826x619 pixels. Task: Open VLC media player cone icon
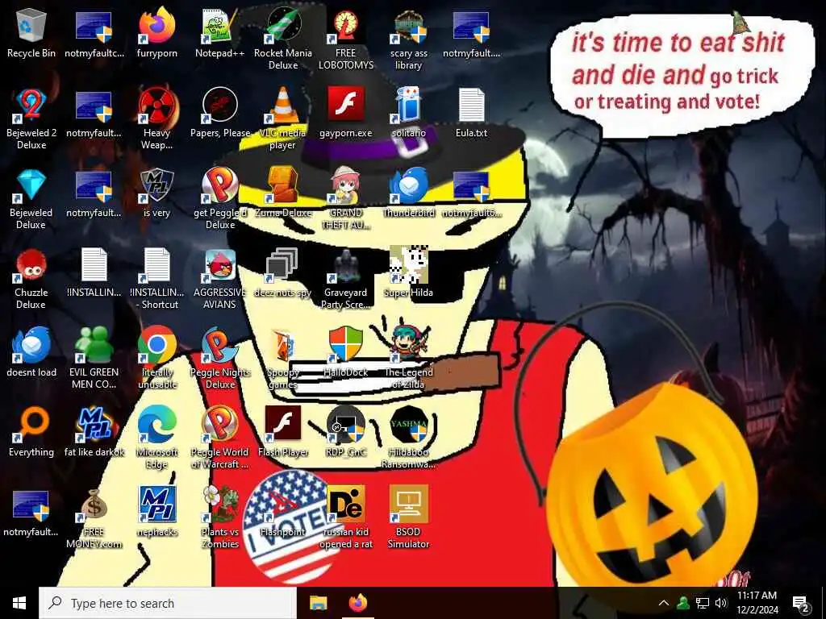tap(283, 106)
